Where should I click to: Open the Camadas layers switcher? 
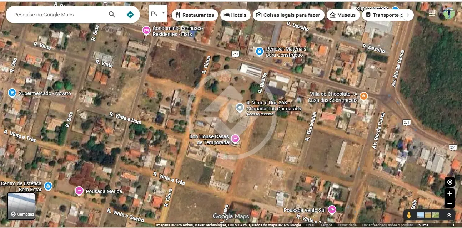(21, 206)
